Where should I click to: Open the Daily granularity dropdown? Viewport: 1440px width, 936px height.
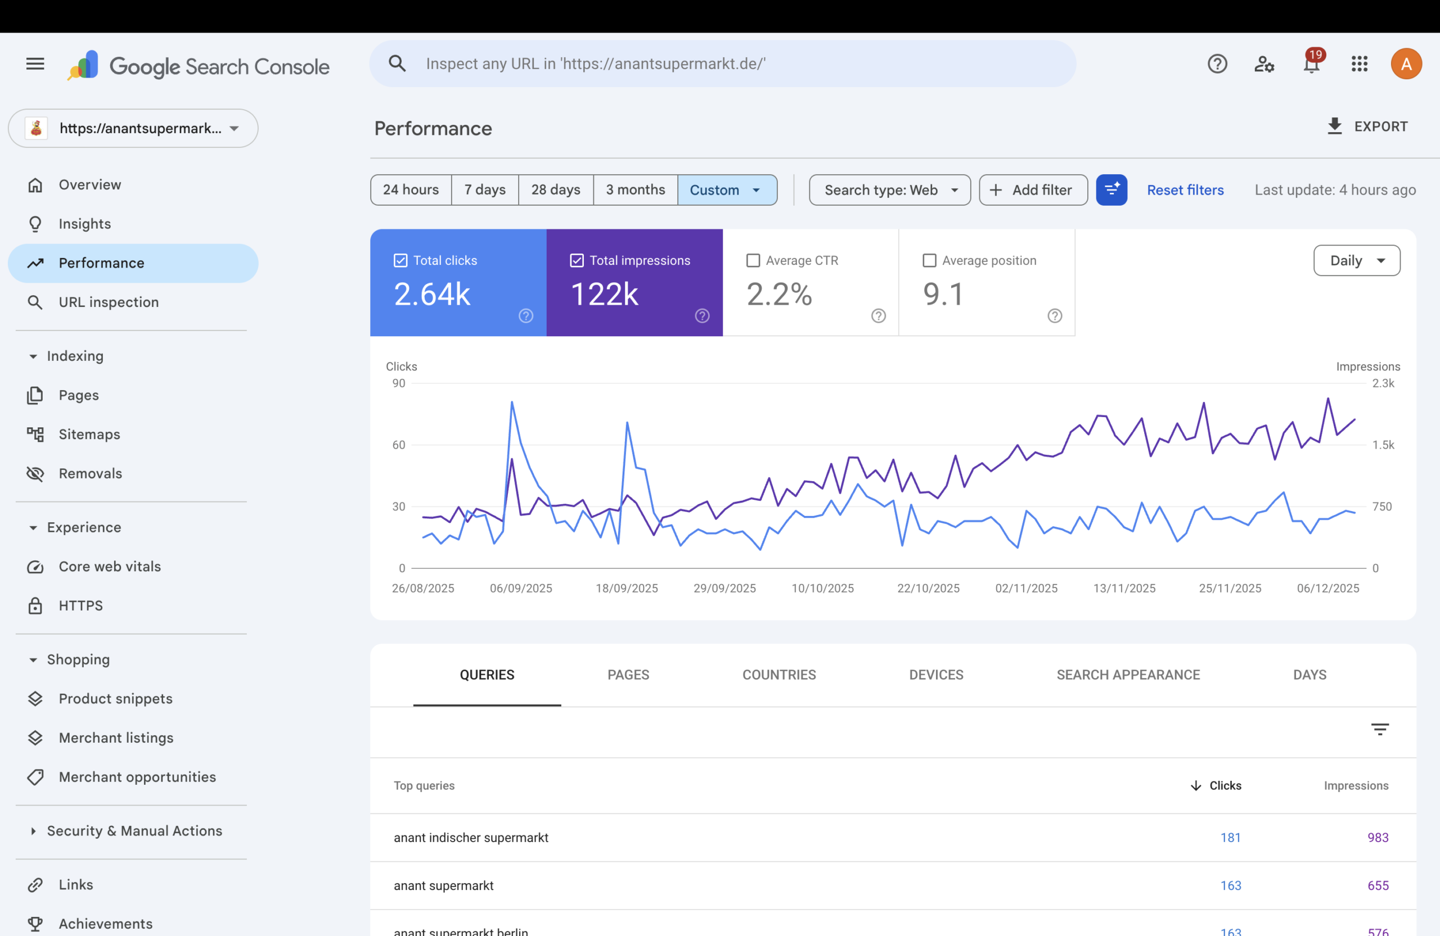click(1357, 261)
